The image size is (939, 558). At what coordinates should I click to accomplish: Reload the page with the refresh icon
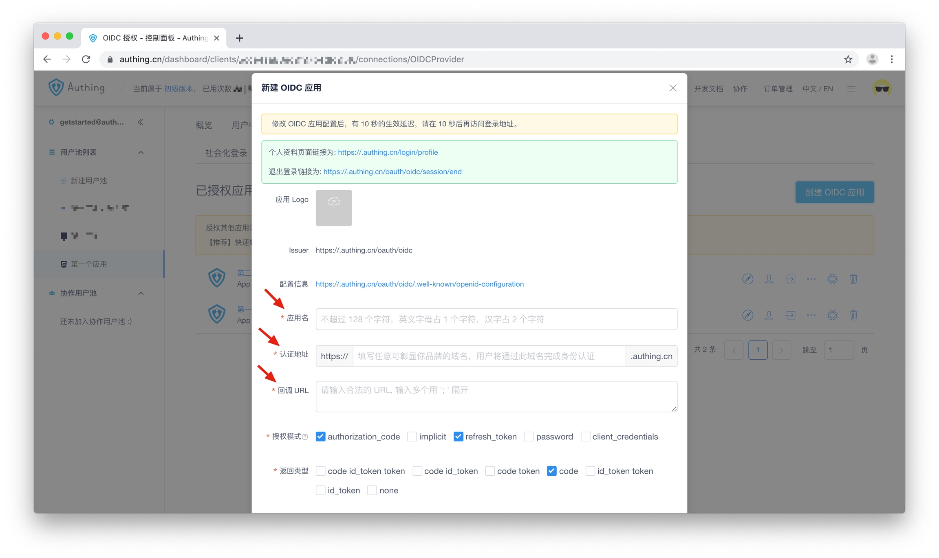coord(86,59)
